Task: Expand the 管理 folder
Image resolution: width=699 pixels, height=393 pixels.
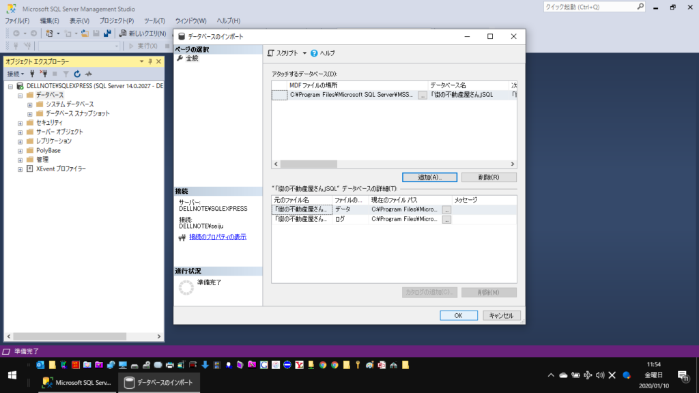Action: [20, 160]
